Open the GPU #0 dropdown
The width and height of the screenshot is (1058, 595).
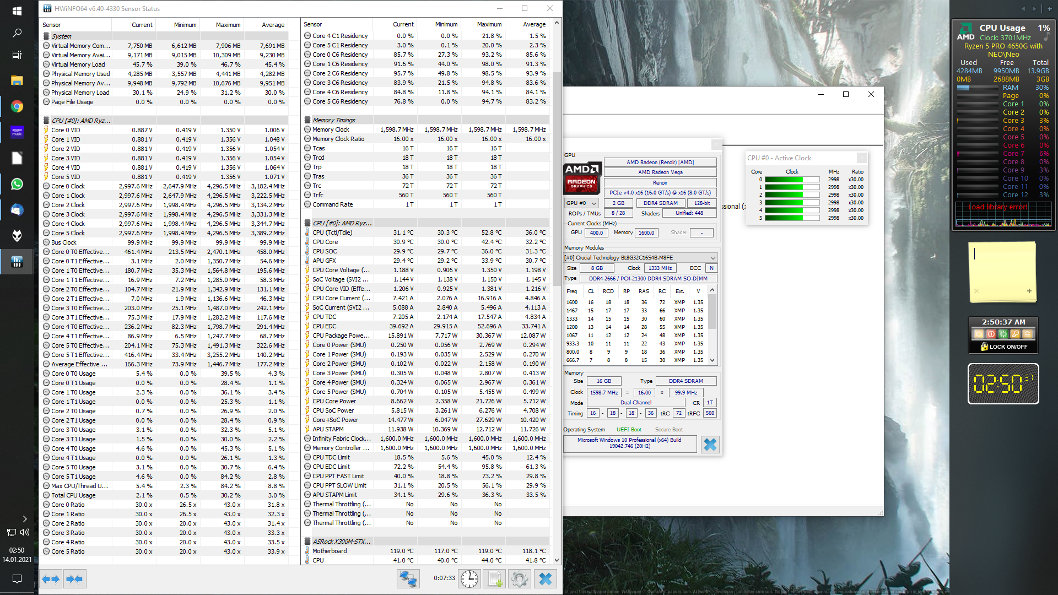pyautogui.click(x=581, y=203)
